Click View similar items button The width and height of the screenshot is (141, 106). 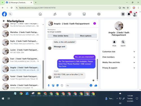point(61,36)
